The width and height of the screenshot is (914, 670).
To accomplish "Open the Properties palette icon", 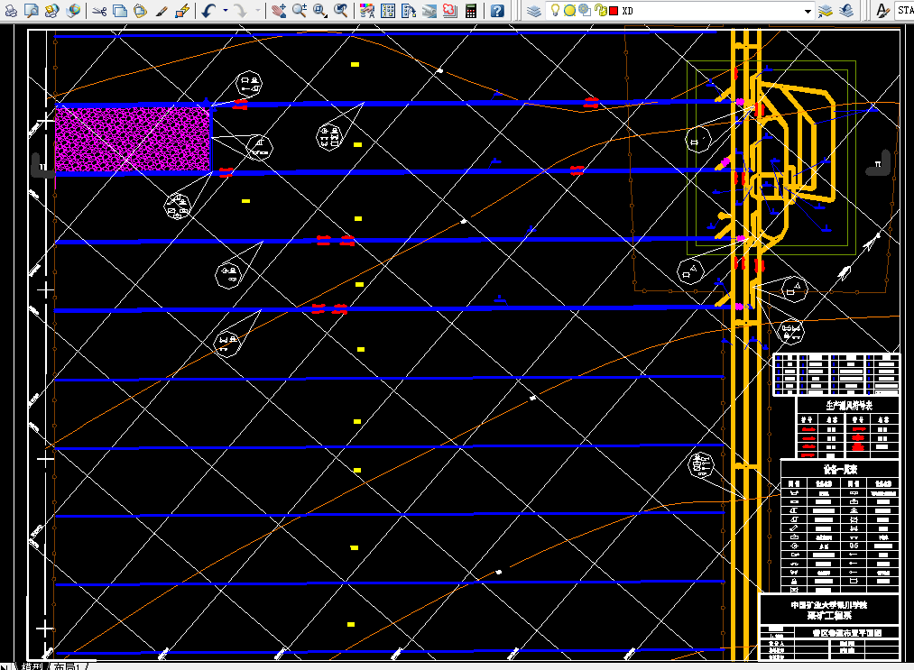I will click(367, 10).
